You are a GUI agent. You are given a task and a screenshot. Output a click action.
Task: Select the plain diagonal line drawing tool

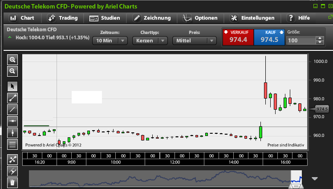point(12,110)
